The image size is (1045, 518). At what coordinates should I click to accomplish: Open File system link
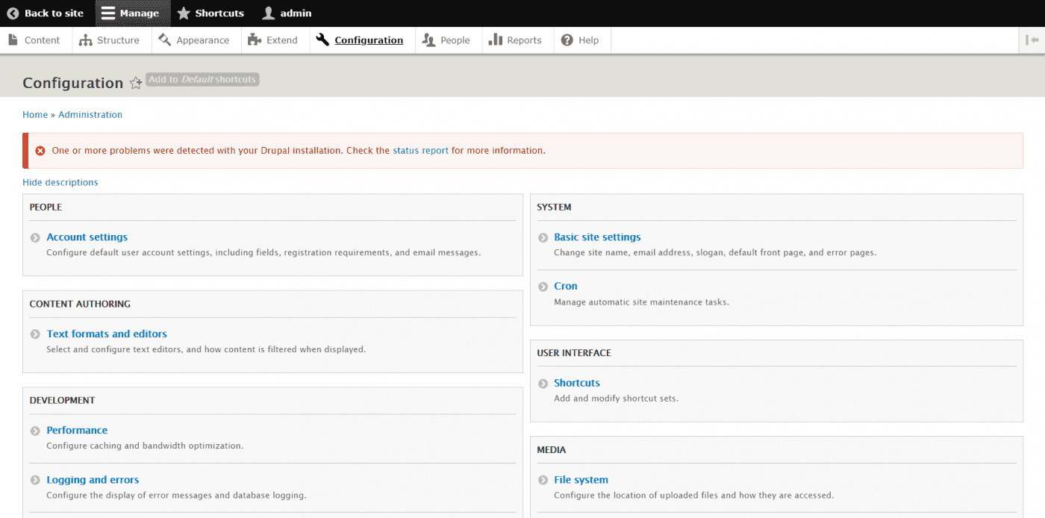[x=581, y=480]
